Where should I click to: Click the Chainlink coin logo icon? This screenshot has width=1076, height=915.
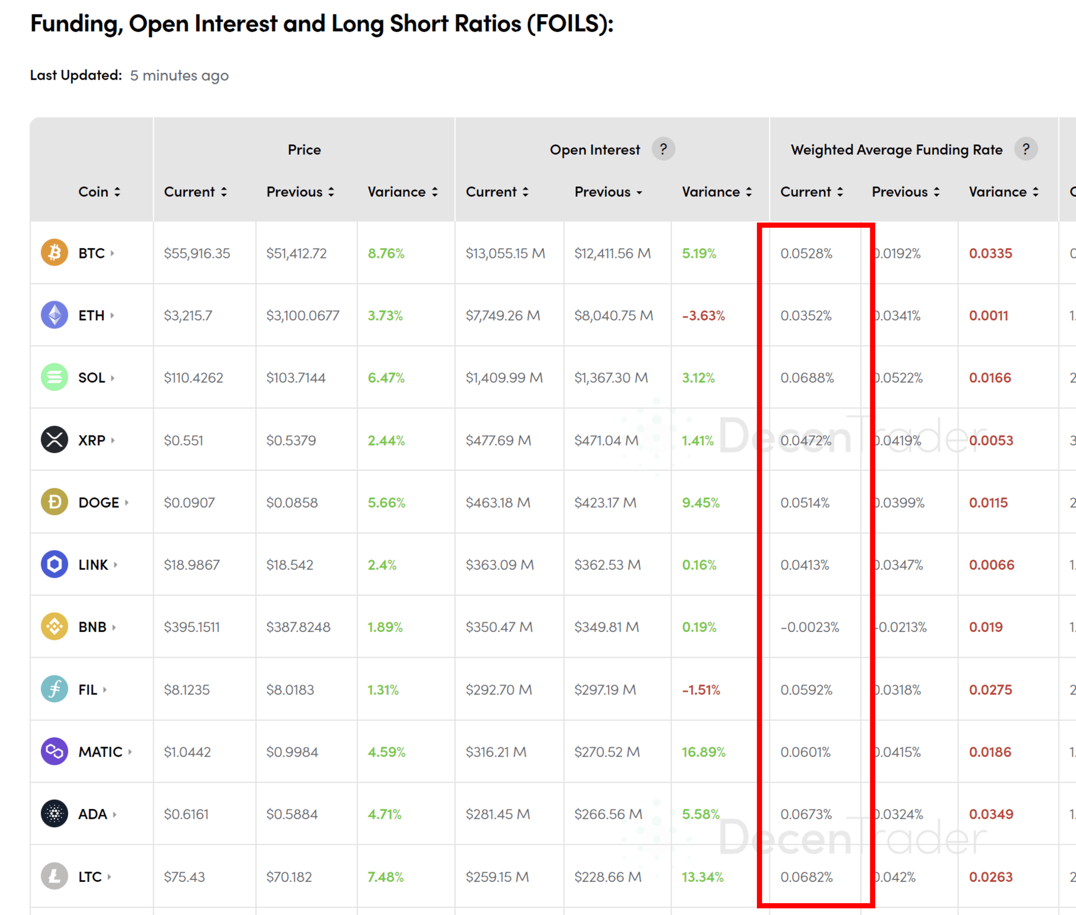(x=55, y=564)
